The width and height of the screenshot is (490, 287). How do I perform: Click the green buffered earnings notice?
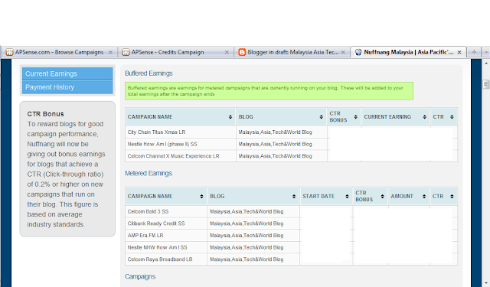click(x=269, y=91)
